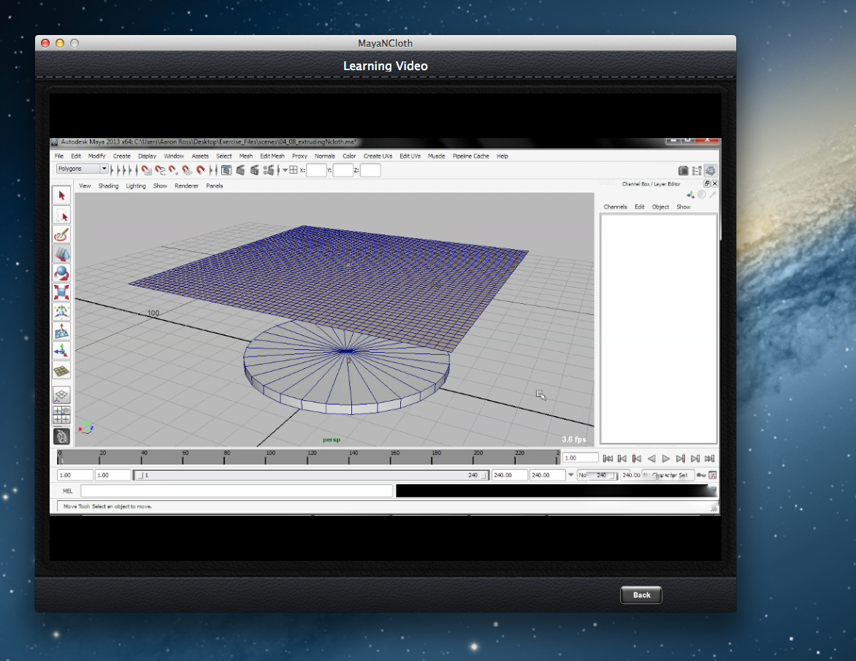This screenshot has width=856, height=661.
Task: Switch to four-view layout icon
Action: tap(62, 415)
